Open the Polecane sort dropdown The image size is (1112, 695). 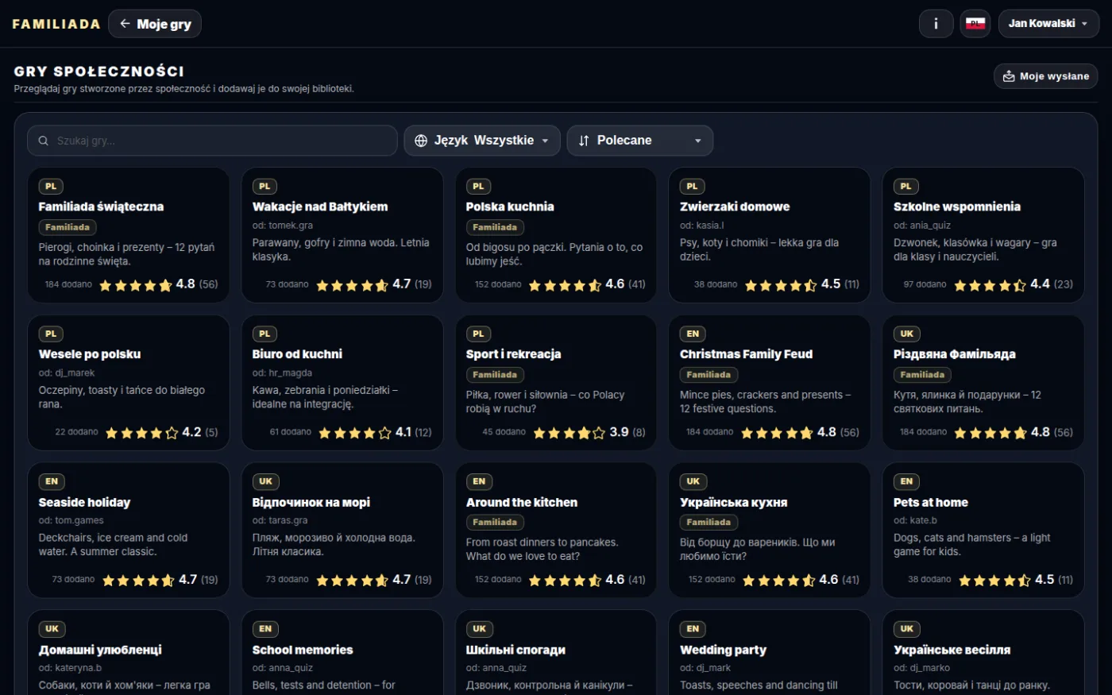[640, 141]
